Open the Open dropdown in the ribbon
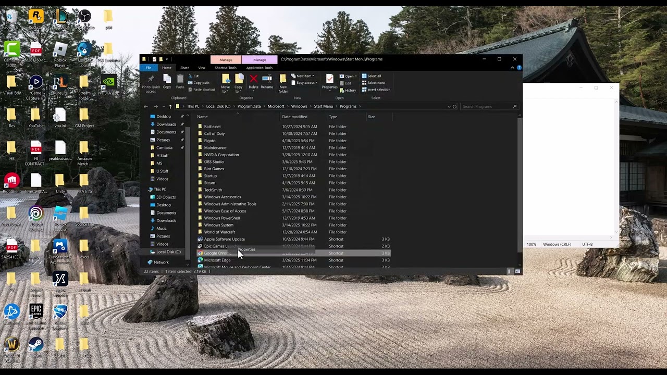Viewport: 667px width, 375px height. coord(348,76)
